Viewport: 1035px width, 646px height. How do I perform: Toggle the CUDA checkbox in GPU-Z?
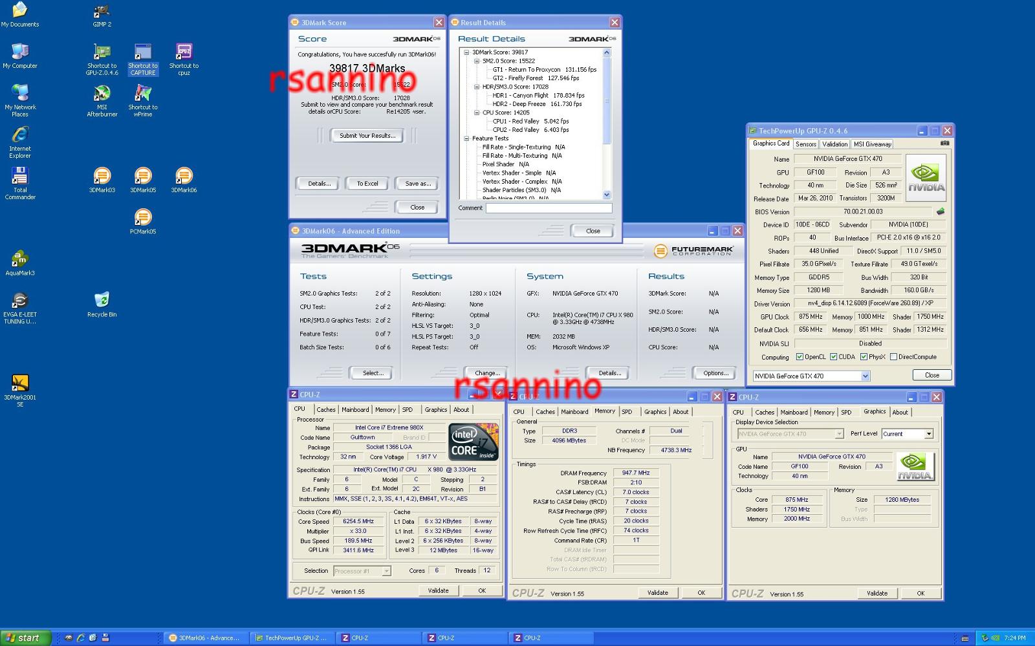[834, 357]
